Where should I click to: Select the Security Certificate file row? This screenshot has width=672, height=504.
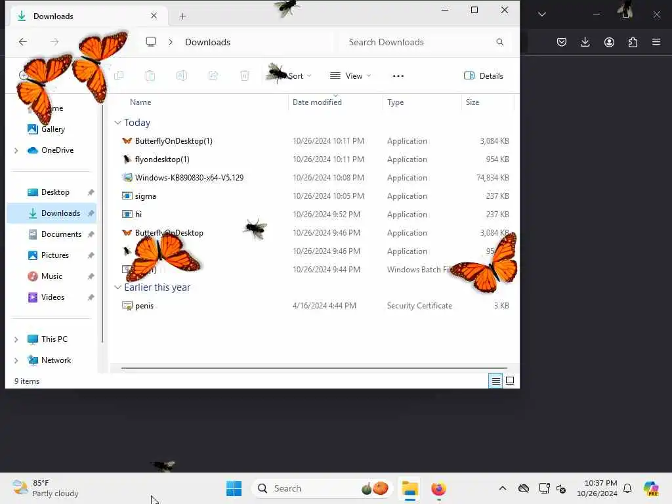pyautogui.click(x=315, y=306)
